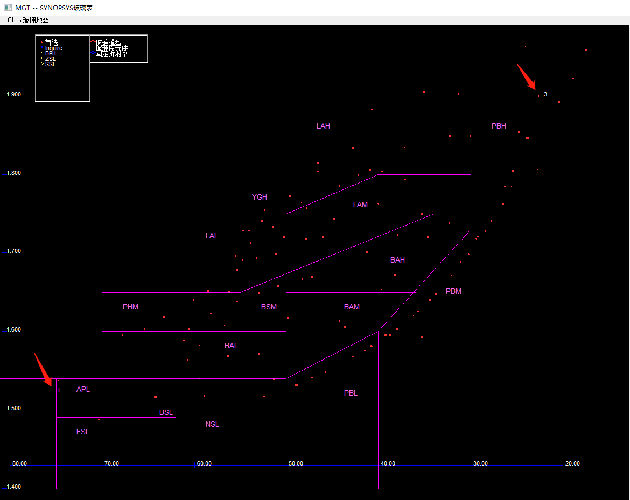Click the 80.00 Abbe axis label
630x500 pixels.
click(x=20, y=463)
